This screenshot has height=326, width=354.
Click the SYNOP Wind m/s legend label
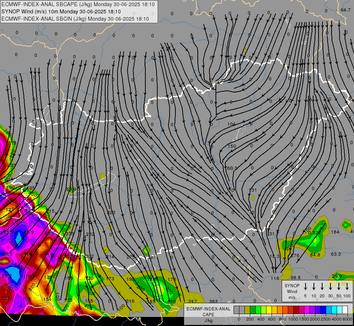[x=292, y=291]
